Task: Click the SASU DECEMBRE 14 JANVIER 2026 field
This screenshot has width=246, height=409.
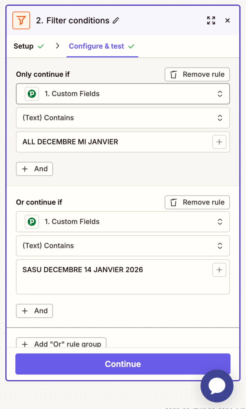Action: (x=113, y=277)
